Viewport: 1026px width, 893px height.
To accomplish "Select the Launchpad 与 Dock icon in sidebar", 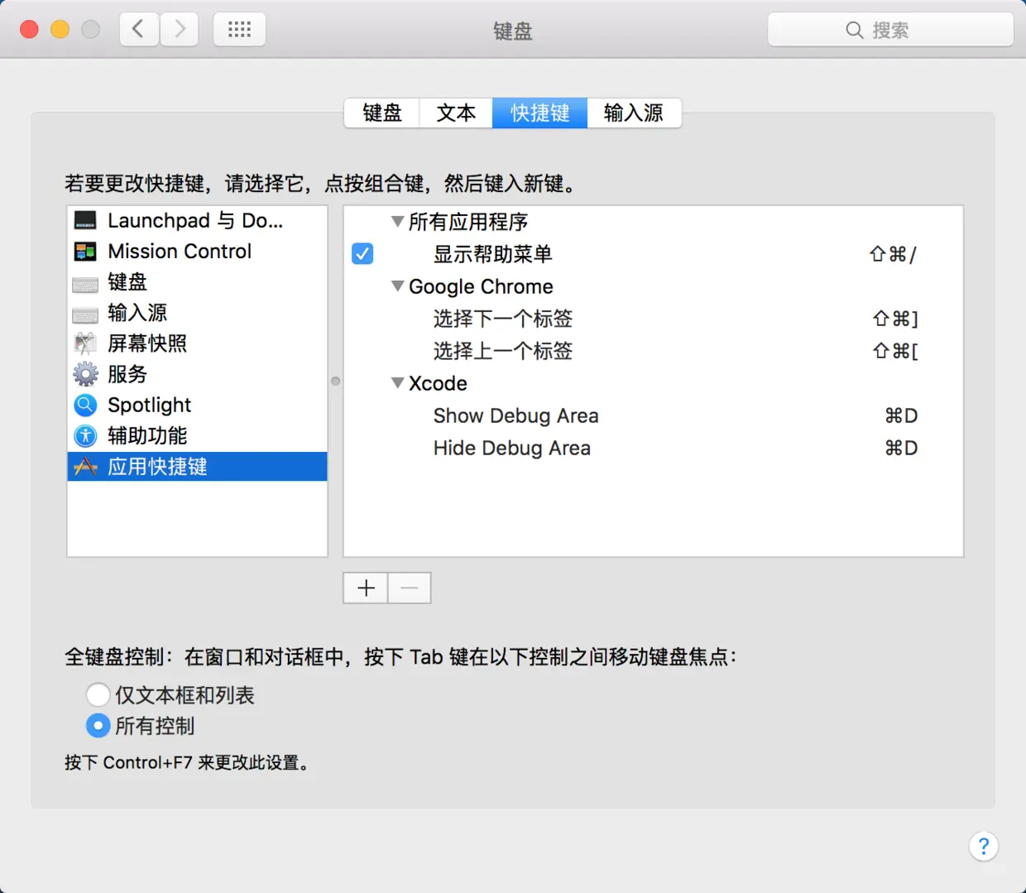I will [x=85, y=220].
